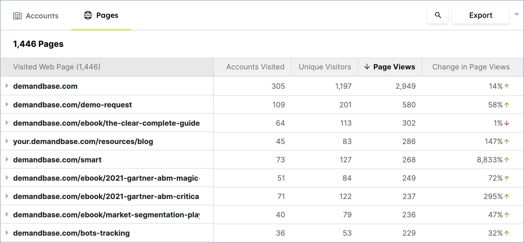Screen dimensions: 524x243
Task: Click the up arrow next to 32%
Action: pos(507,233)
